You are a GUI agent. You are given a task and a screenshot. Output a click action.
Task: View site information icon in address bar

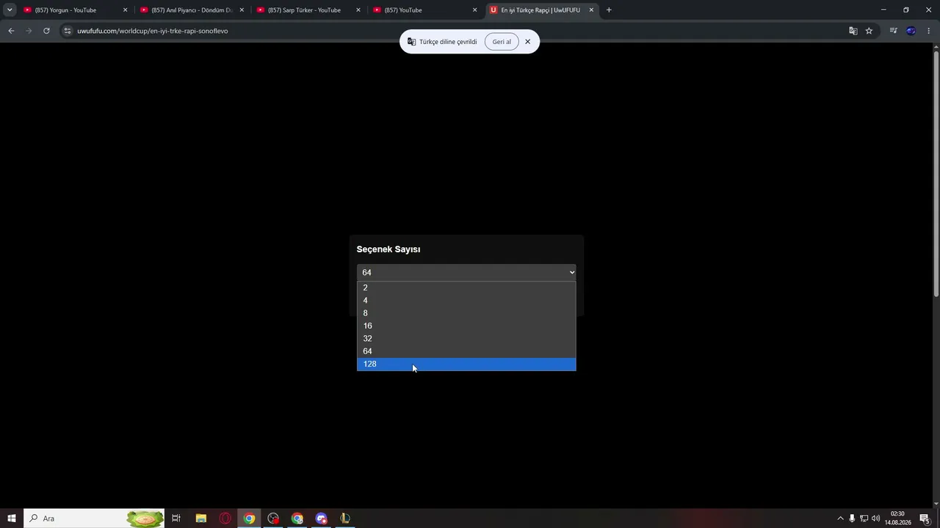tap(68, 31)
